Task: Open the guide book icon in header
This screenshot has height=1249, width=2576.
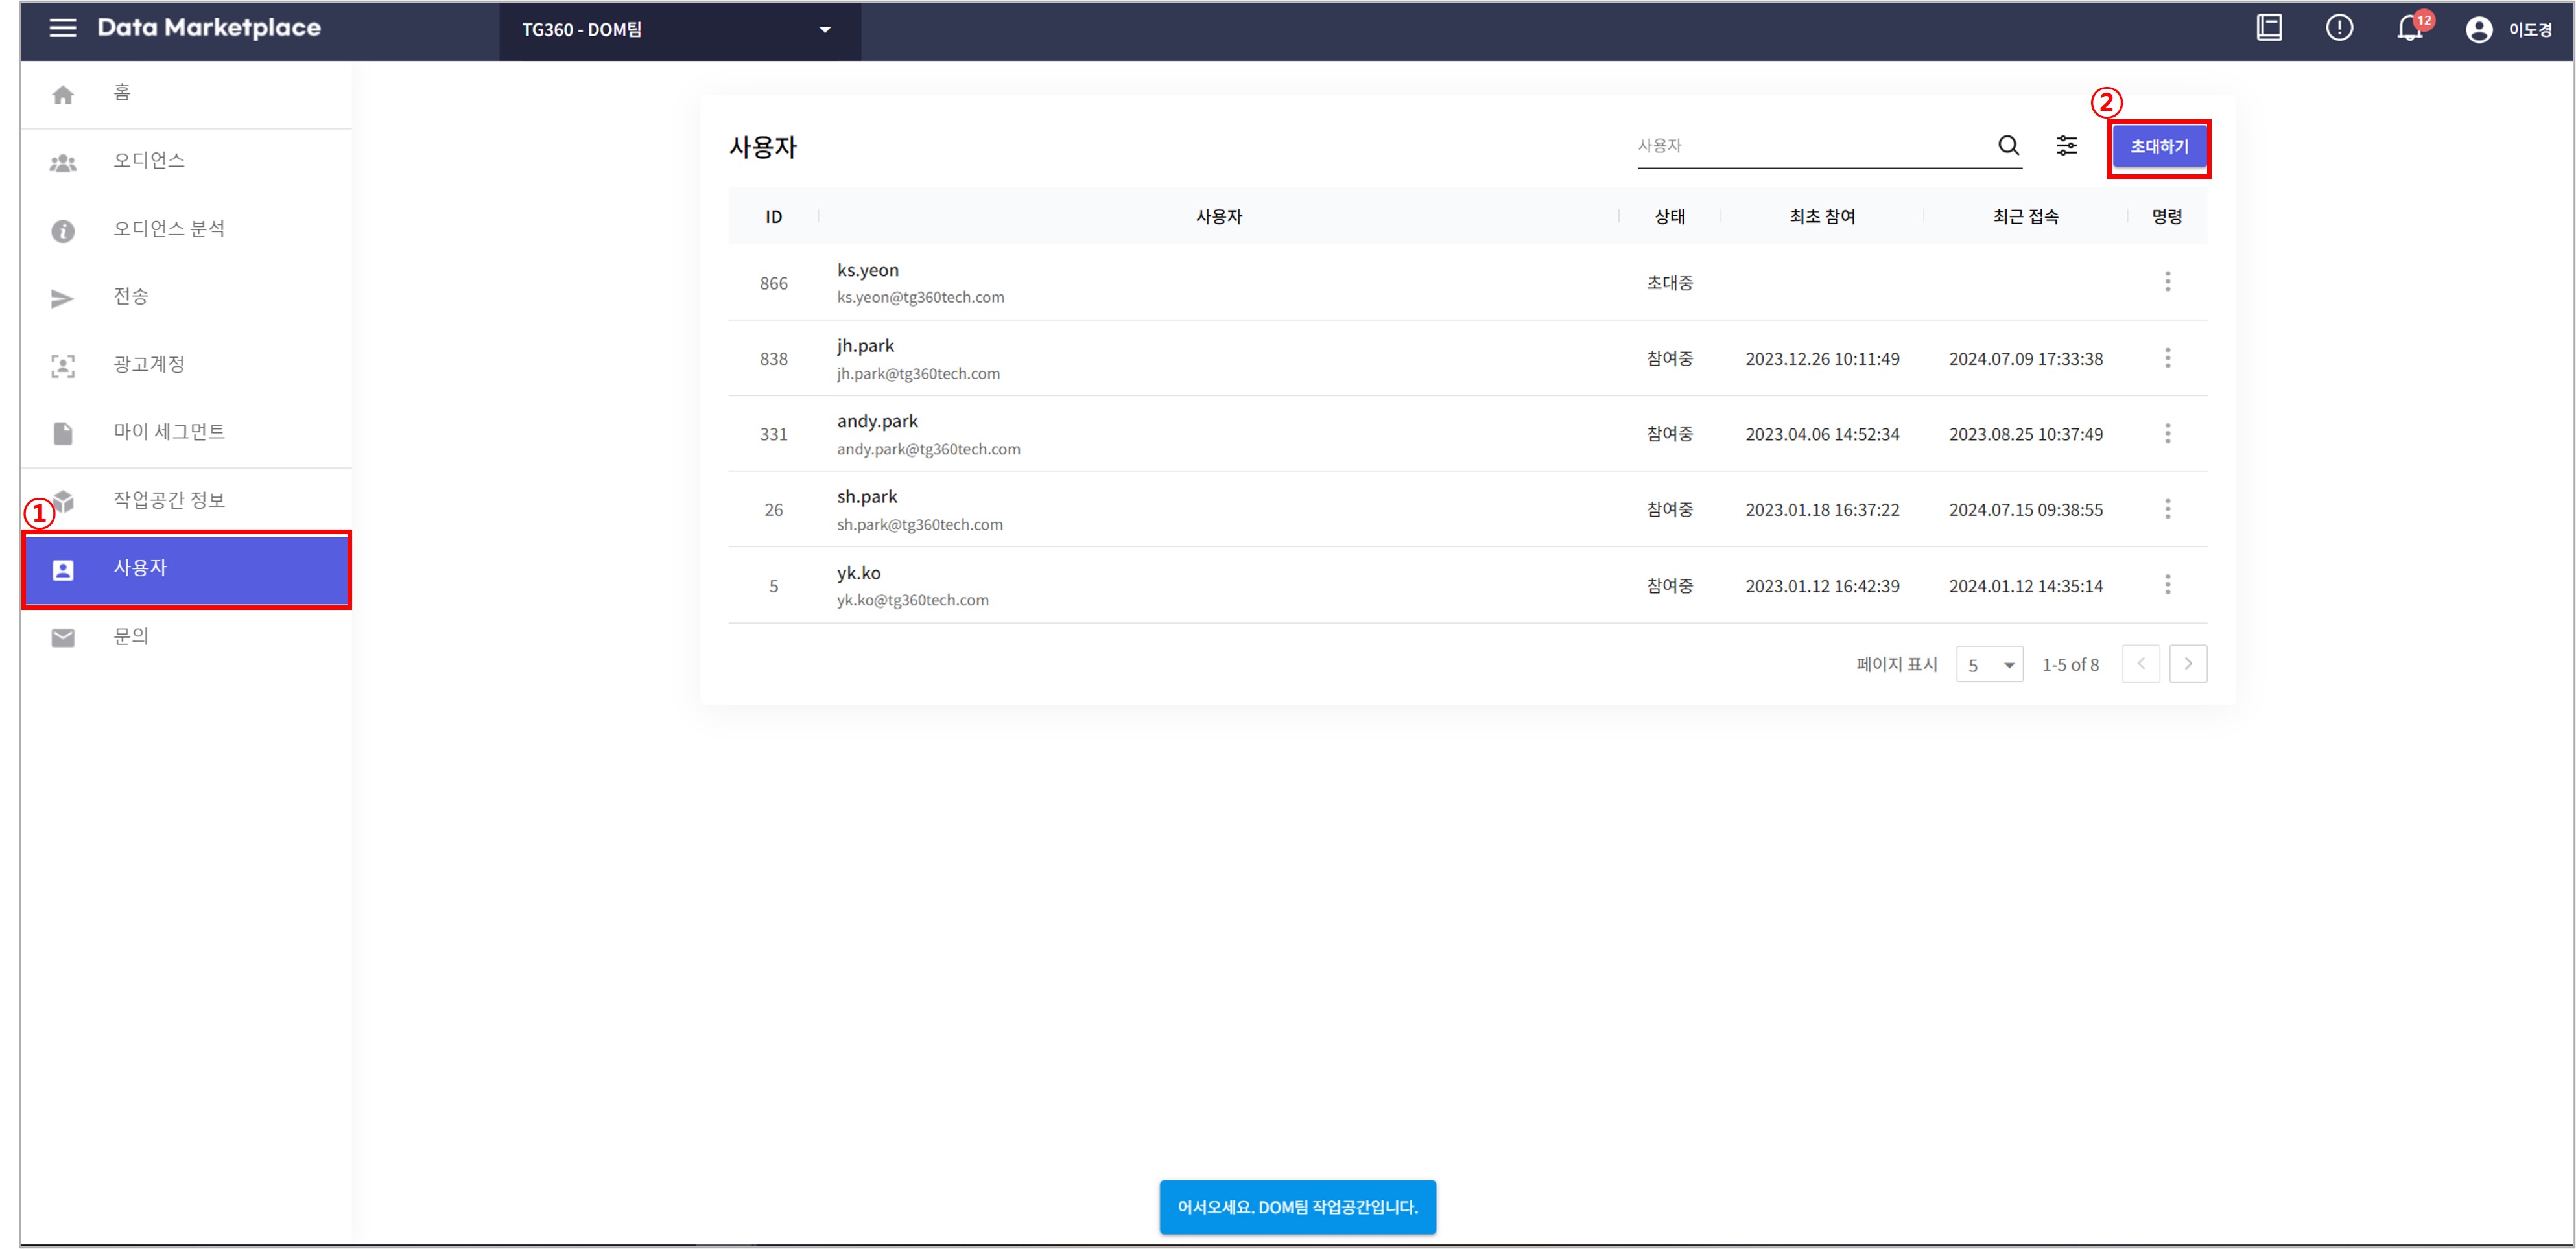Action: coord(2269,28)
